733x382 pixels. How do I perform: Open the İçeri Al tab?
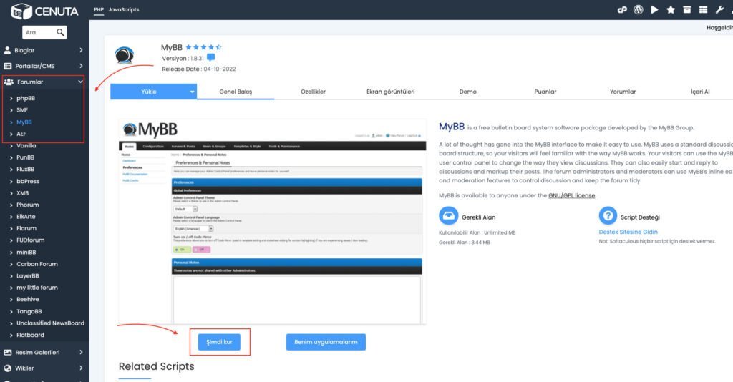(700, 92)
